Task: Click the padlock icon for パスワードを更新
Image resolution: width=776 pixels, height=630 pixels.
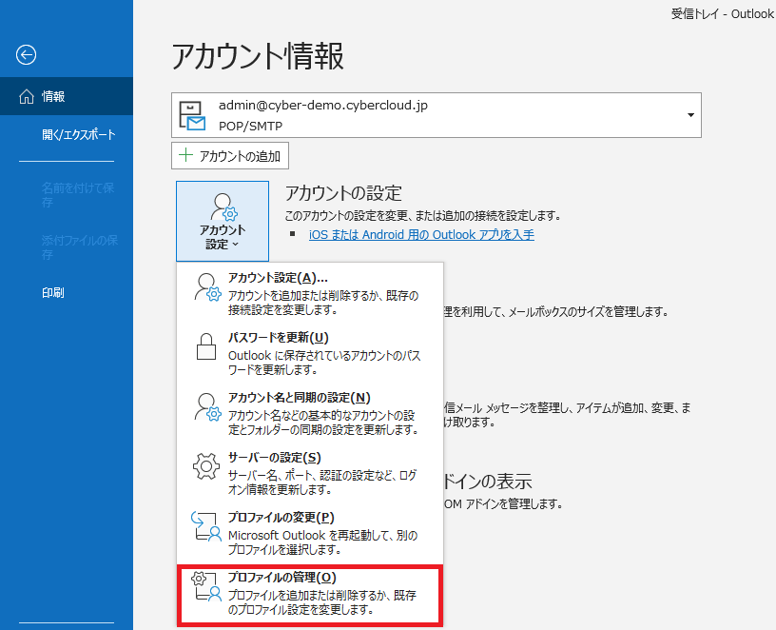Action: click(205, 346)
